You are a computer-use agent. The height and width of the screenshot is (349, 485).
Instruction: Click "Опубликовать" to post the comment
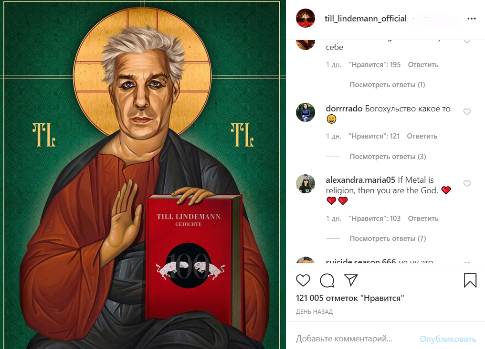(x=448, y=339)
